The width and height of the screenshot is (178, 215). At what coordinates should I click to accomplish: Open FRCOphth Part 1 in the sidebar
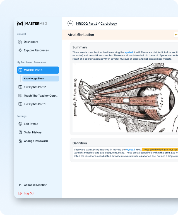tap(35, 104)
